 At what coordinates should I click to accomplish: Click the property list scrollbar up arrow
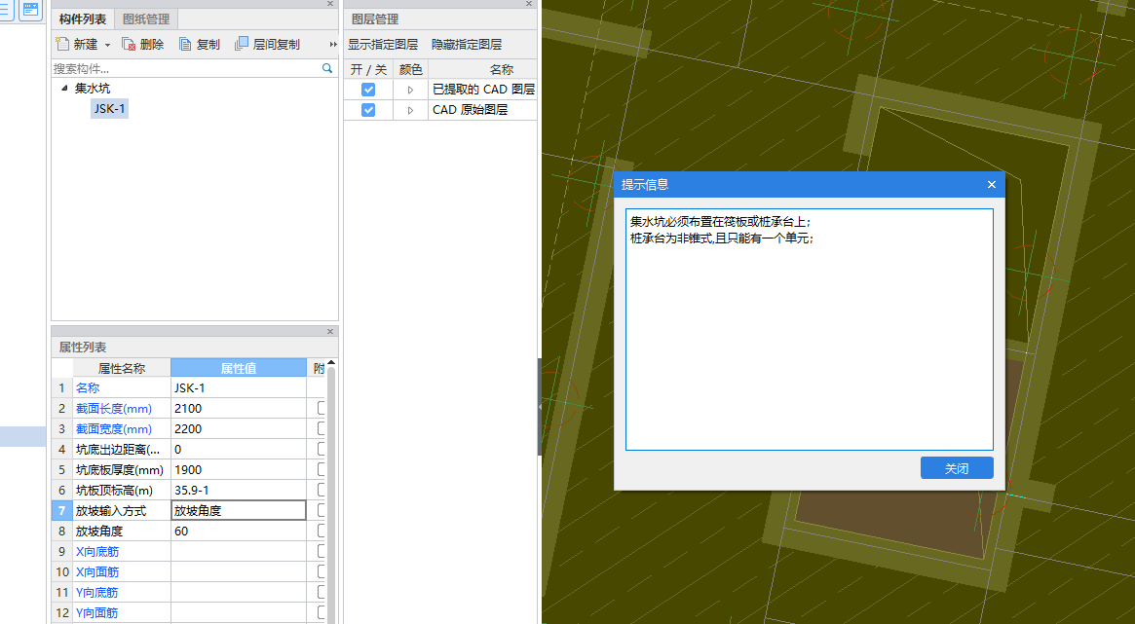coord(331,362)
